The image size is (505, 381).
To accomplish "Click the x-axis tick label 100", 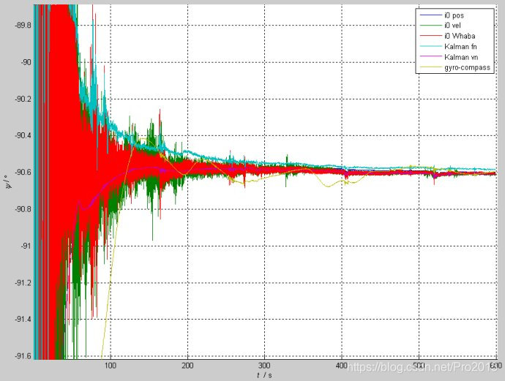I will coord(111,366).
